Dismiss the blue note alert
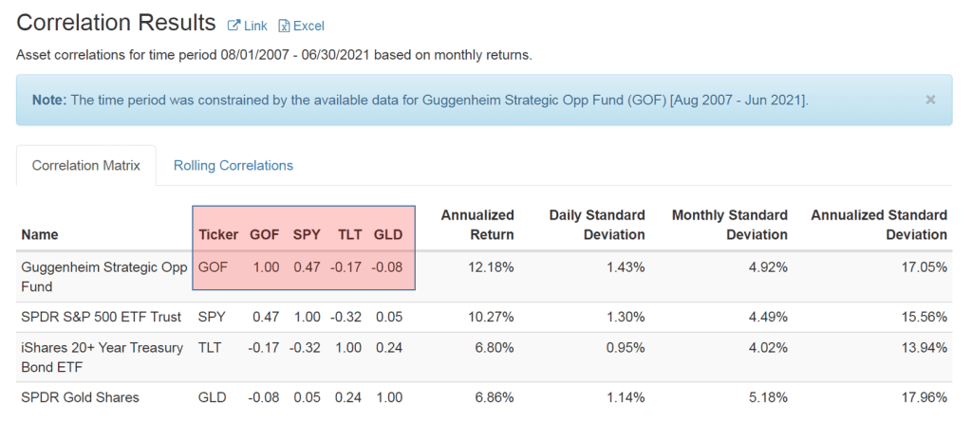972x422 pixels. (930, 99)
